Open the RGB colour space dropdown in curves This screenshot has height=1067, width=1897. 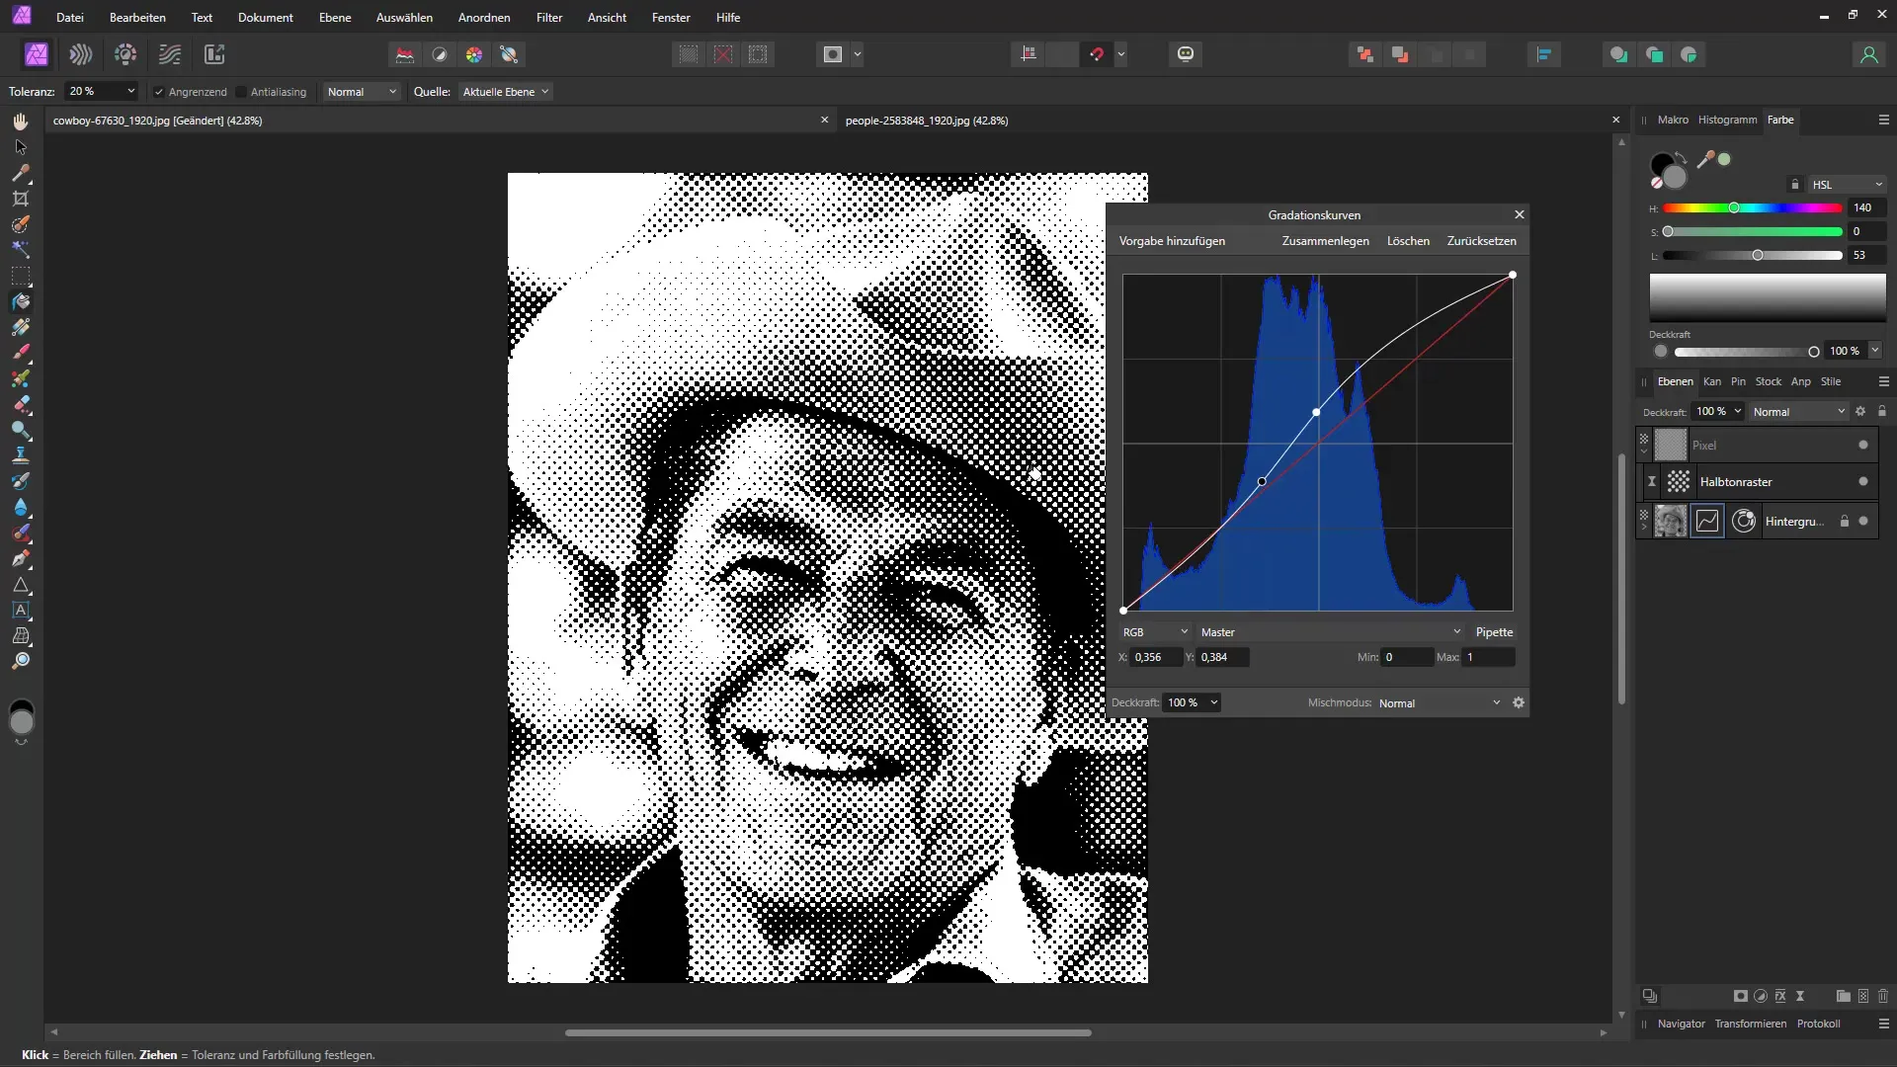(1155, 632)
